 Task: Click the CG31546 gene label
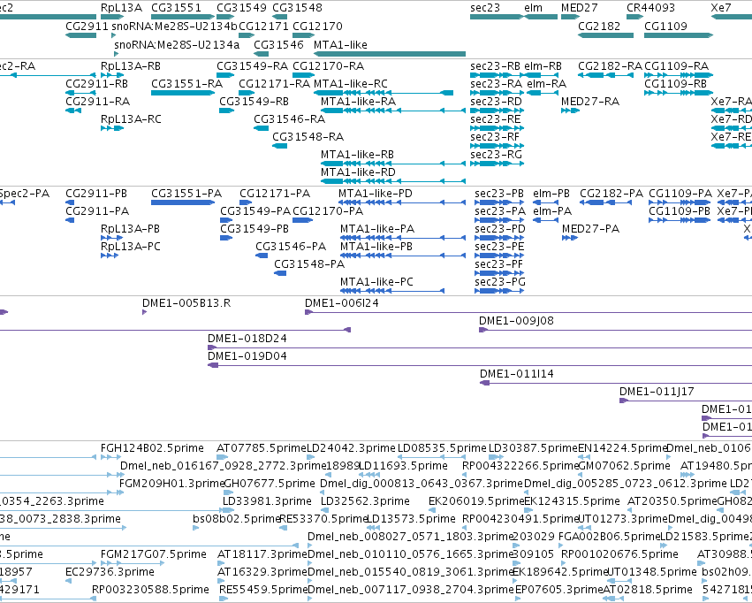(x=278, y=44)
